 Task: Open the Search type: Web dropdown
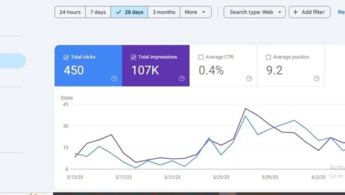pyautogui.click(x=255, y=12)
